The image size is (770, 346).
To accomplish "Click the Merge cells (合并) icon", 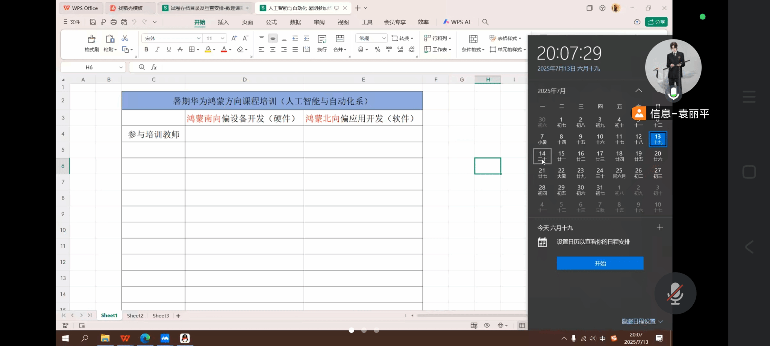I will pos(340,39).
